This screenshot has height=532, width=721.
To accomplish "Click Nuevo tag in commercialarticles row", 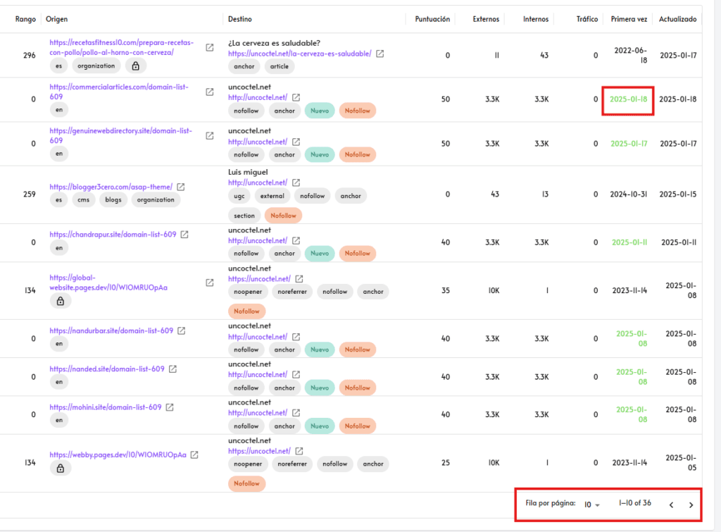I will (x=320, y=111).
